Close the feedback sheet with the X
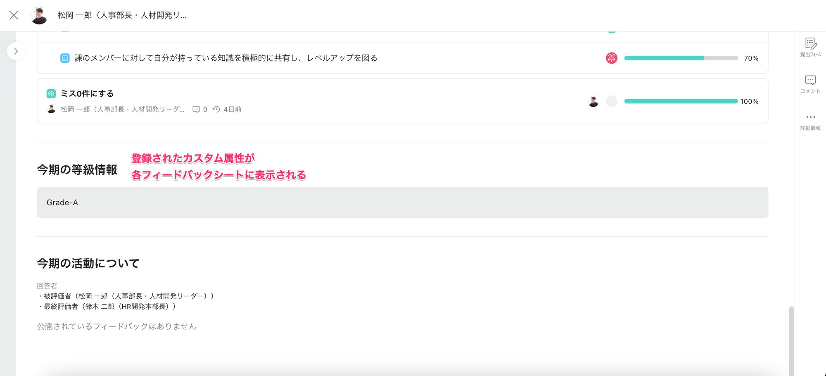 (14, 15)
